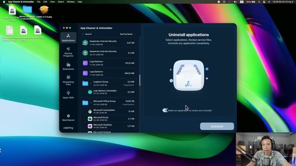
Task: Select Kaspersky Internet Security 4,1 MB icon
Action: tap(85, 53)
